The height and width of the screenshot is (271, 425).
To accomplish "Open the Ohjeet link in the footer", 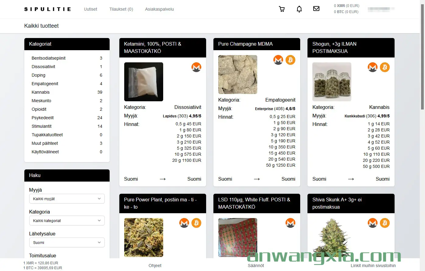I will click(155, 266).
